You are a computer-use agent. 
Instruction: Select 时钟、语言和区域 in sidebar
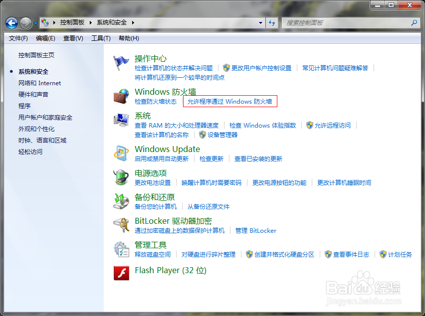[42, 140]
